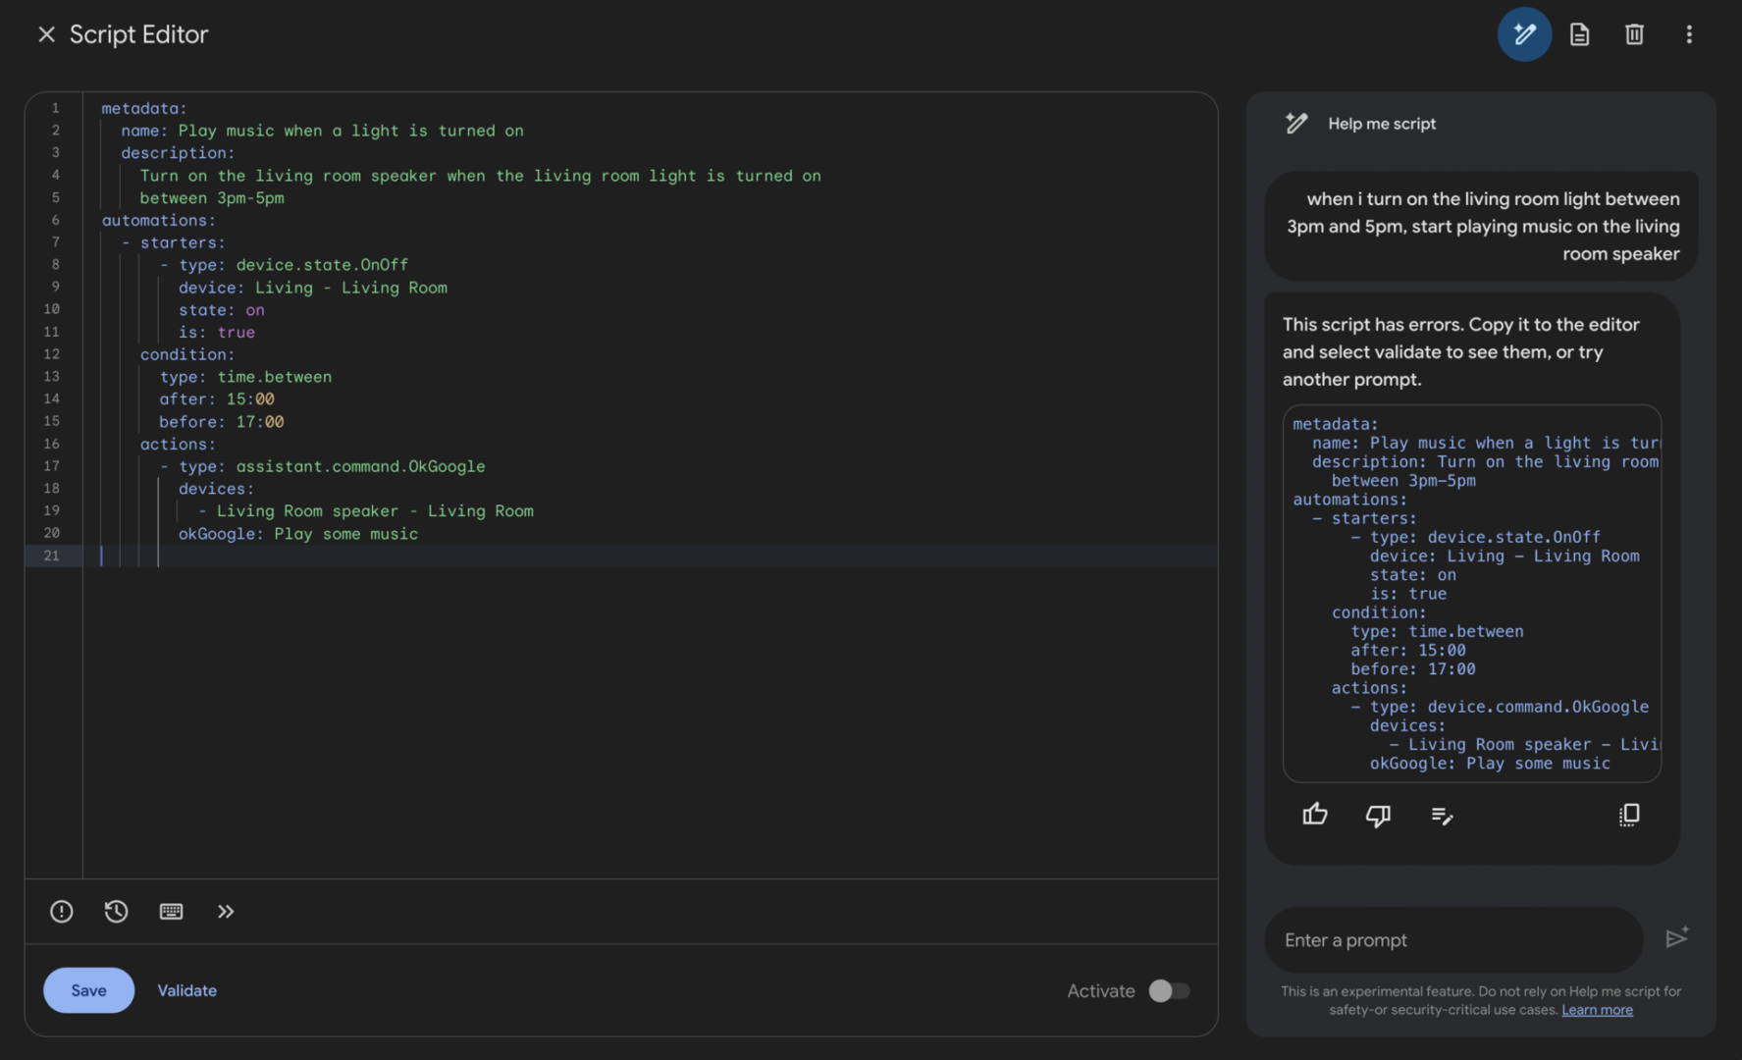Screen dimensions: 1742x1060
Task: Open the three-dot overflow menu
Action: click(1689, 34)
